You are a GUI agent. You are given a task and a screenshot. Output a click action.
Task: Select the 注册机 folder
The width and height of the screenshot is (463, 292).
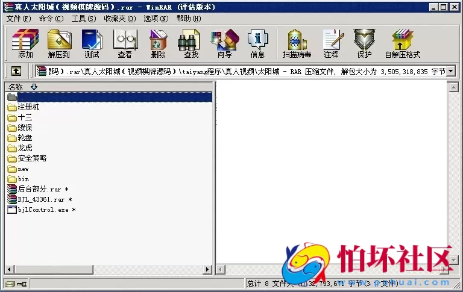click(28, 107)
